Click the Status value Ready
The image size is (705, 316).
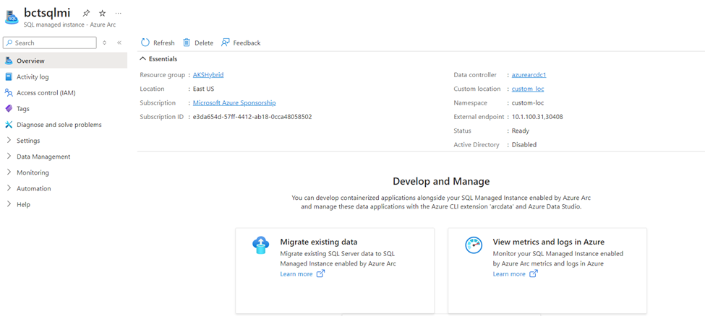click(520, 131)
